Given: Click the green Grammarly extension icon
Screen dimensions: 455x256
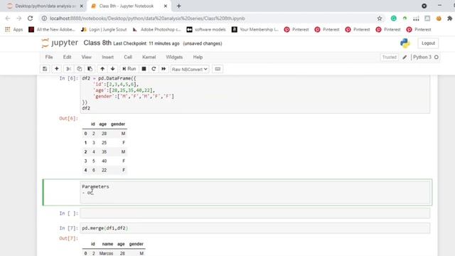Looking at the screenshot, I should pos(393,18).
